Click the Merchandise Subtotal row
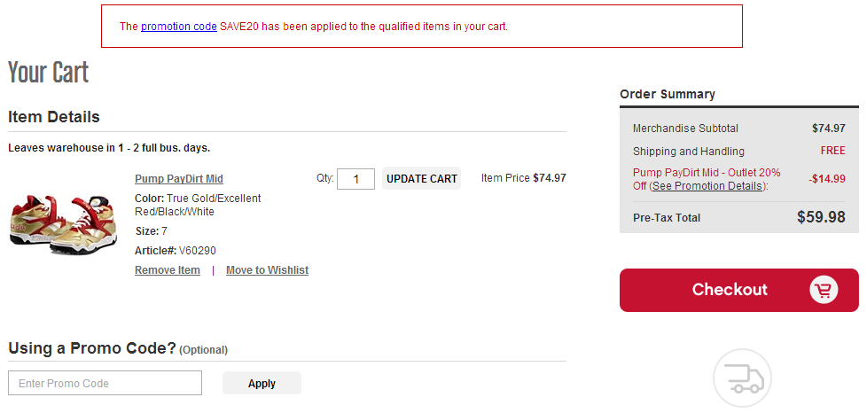 tap(739, 129)
